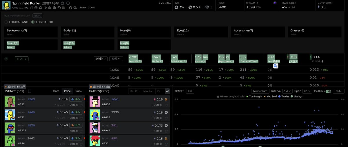
Task: Focus the ID filter field
Action: click(160, 91)
